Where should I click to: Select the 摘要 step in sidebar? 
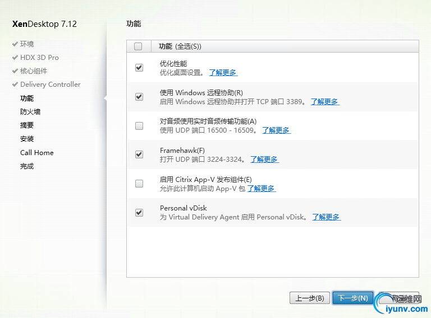click(x=27, y=125)
